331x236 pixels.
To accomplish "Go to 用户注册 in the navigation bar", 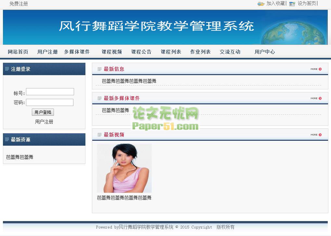I will coord(47,52).
